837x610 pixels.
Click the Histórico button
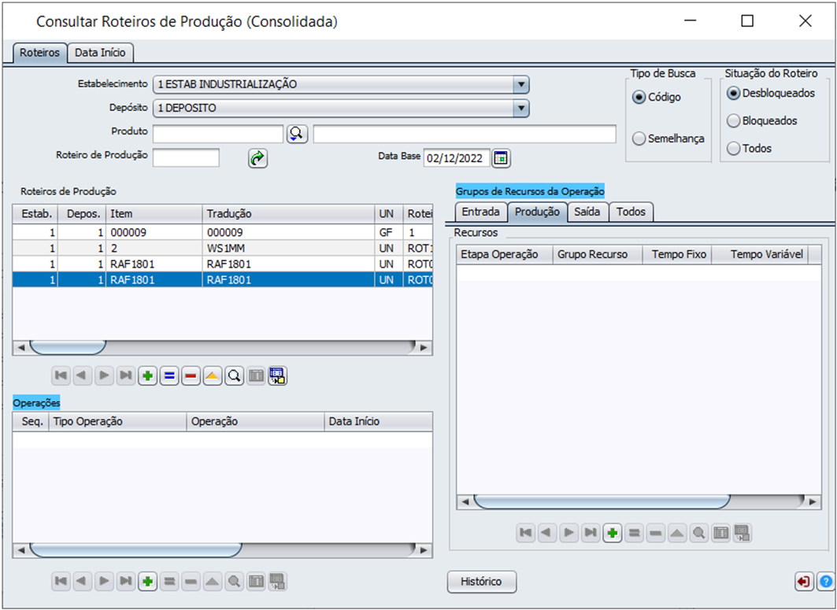click(x=481, y=582)
